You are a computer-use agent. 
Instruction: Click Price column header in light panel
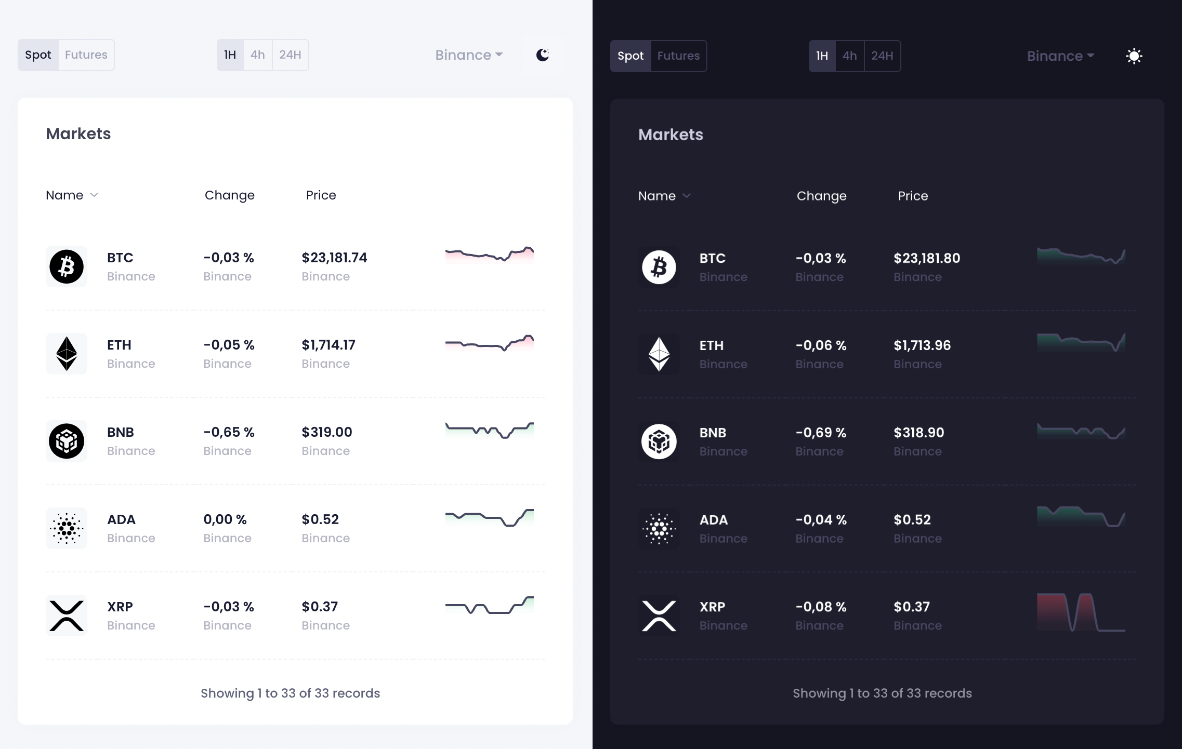coord(321,195)
